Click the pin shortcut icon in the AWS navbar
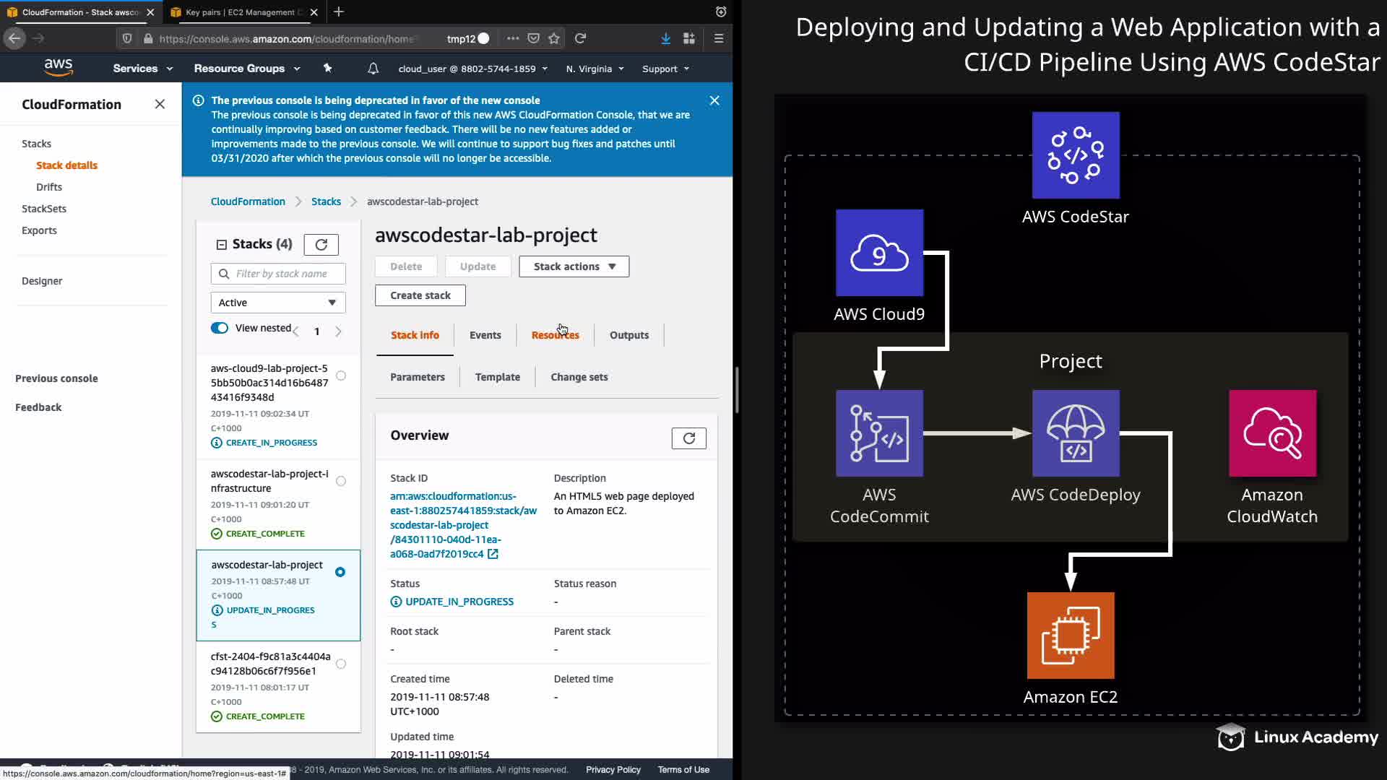 click(327, 69)
